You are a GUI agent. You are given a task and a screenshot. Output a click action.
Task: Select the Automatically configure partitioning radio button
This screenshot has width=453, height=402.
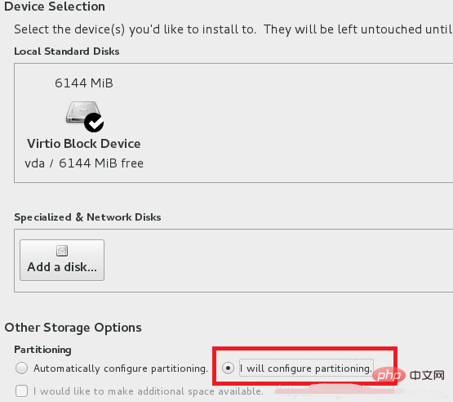pos(22,368)
